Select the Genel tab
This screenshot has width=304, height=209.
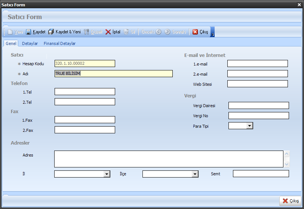click(11, 43)
